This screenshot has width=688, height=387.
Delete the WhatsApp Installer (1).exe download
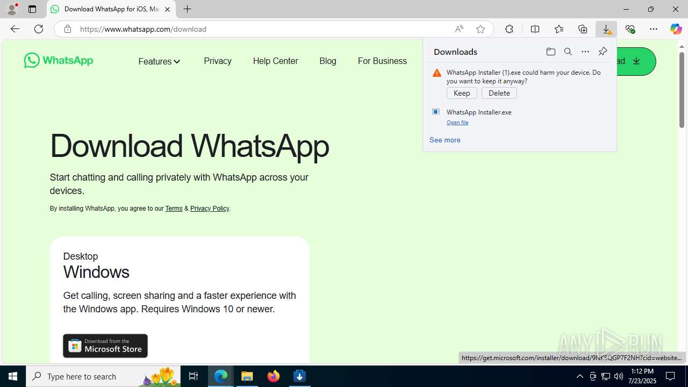499,93
